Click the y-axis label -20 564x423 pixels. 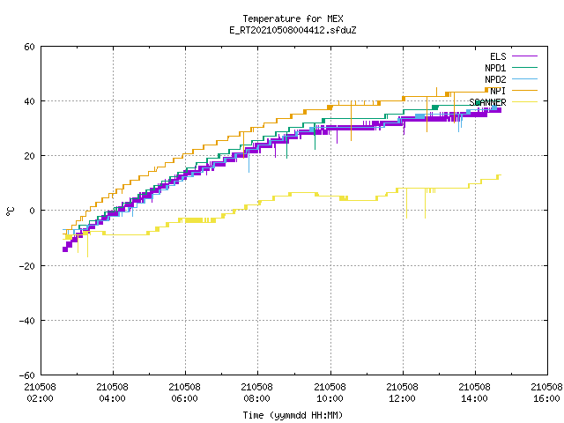pos(27,266)
